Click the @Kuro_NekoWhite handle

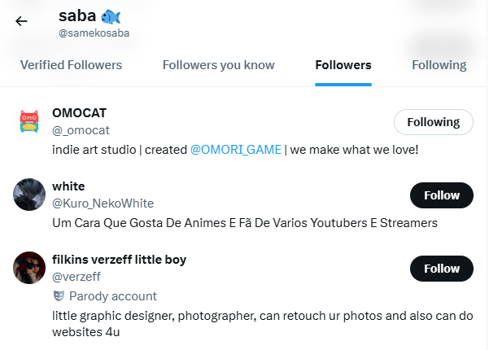[x=103, y=203]
